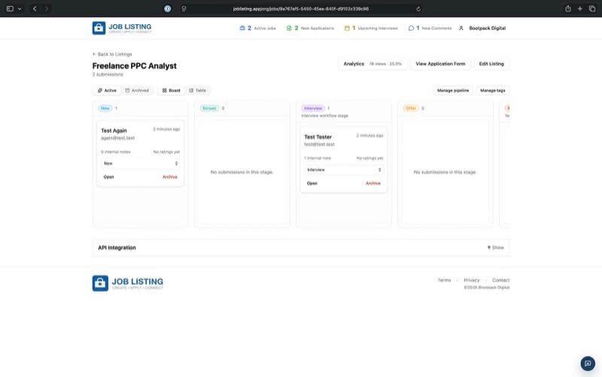This screenshot has width=602, height=377.
Task: Click Manage tags button
Action: tap(493, 90)
